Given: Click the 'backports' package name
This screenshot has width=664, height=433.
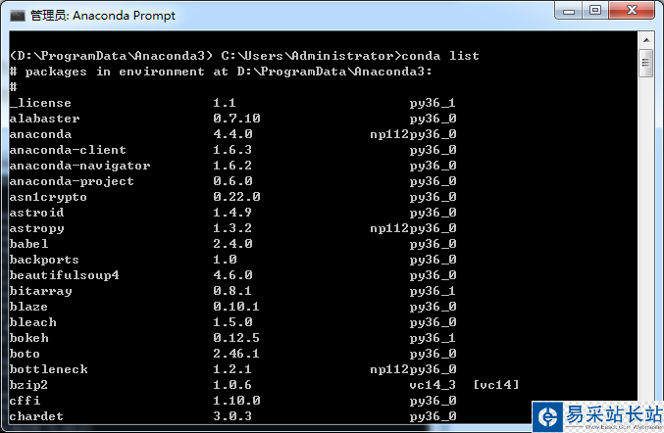Looking at the screenshot, I should (x=44, y=260).
